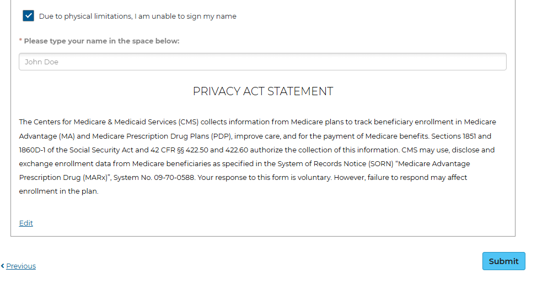Screen dimensions: 553x285
Task: Click the 'System of Records Notice (SORN)' text
Action: 335,163
